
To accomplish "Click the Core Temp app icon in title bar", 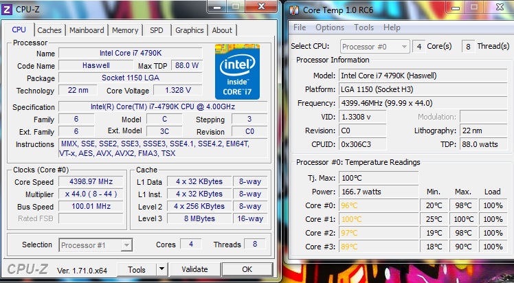I will click(294, 10).
